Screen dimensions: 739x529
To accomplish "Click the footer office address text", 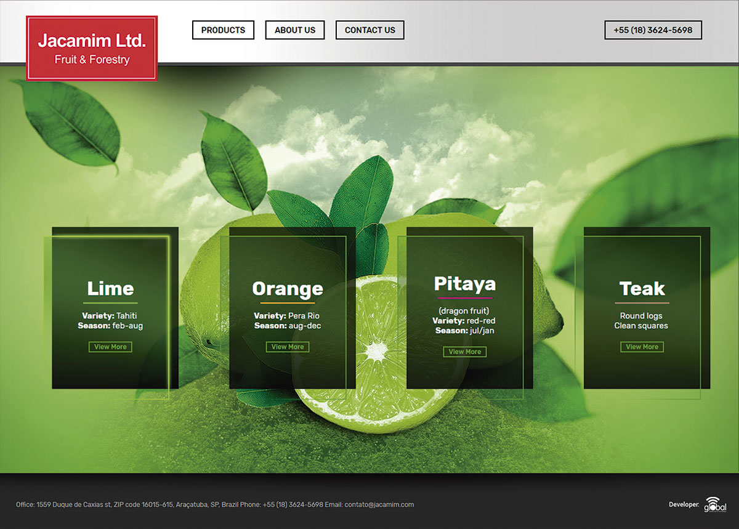I will 127,504.
